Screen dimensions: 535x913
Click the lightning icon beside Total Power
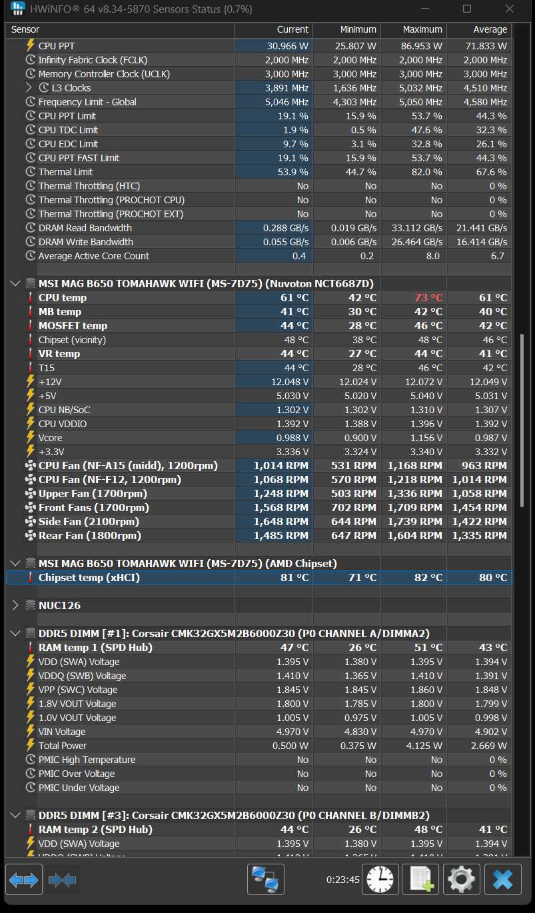30,746
